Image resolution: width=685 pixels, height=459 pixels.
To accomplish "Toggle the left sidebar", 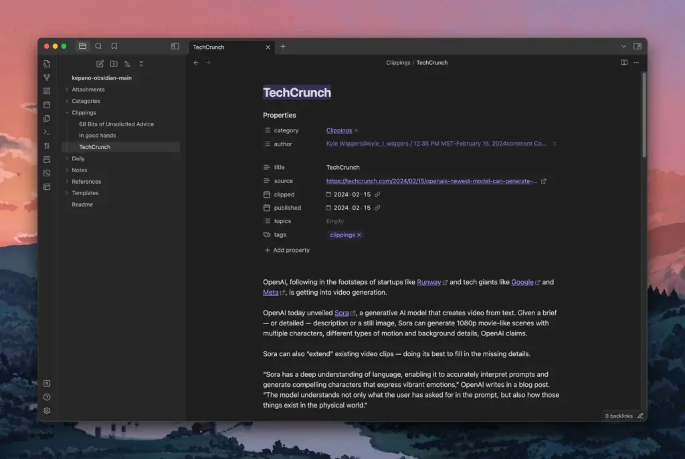I will (175, 46).
